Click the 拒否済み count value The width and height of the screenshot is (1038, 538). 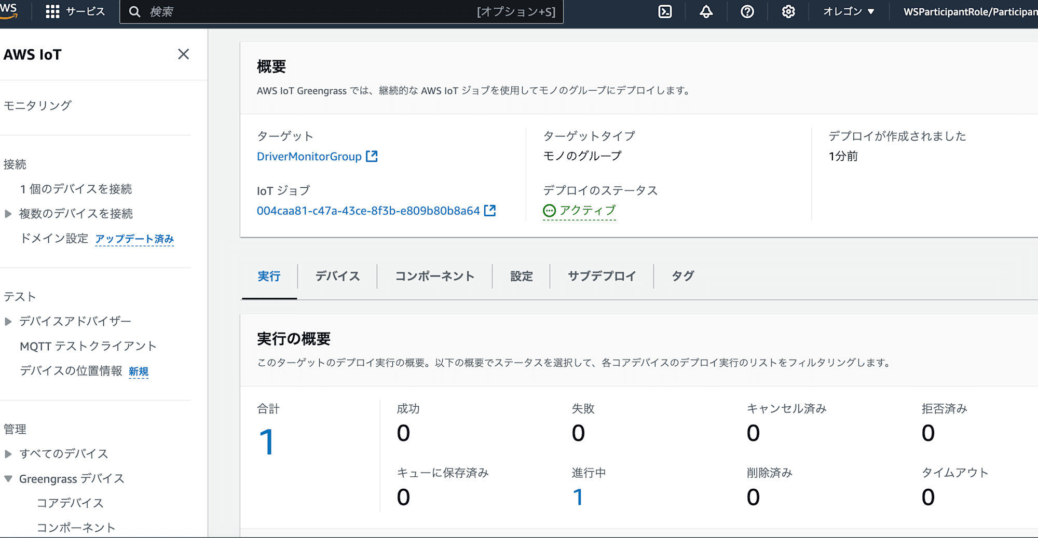coord(928,433)
